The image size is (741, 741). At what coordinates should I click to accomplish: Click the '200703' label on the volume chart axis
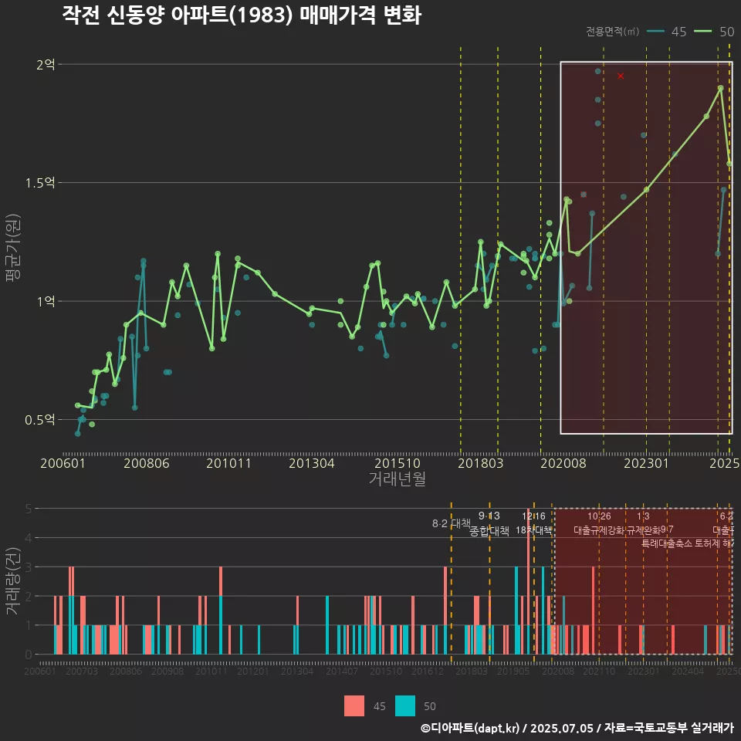[82, 671]
